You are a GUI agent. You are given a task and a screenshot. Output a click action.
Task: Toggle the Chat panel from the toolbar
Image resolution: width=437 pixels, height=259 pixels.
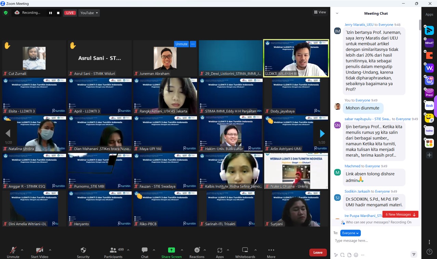(x=145, y=252)
